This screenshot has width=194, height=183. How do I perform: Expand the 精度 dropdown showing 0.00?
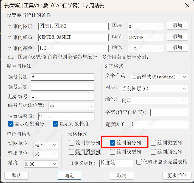41,164
